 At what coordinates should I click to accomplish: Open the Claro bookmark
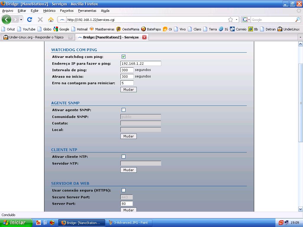(x=195, y=29)
